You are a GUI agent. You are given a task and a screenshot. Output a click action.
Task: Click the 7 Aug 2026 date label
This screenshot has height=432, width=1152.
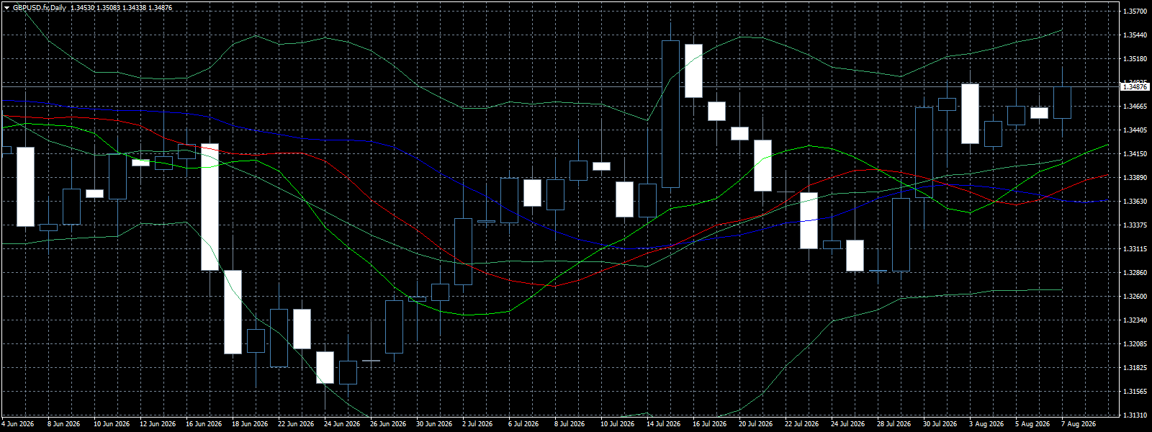point(1080,424)
